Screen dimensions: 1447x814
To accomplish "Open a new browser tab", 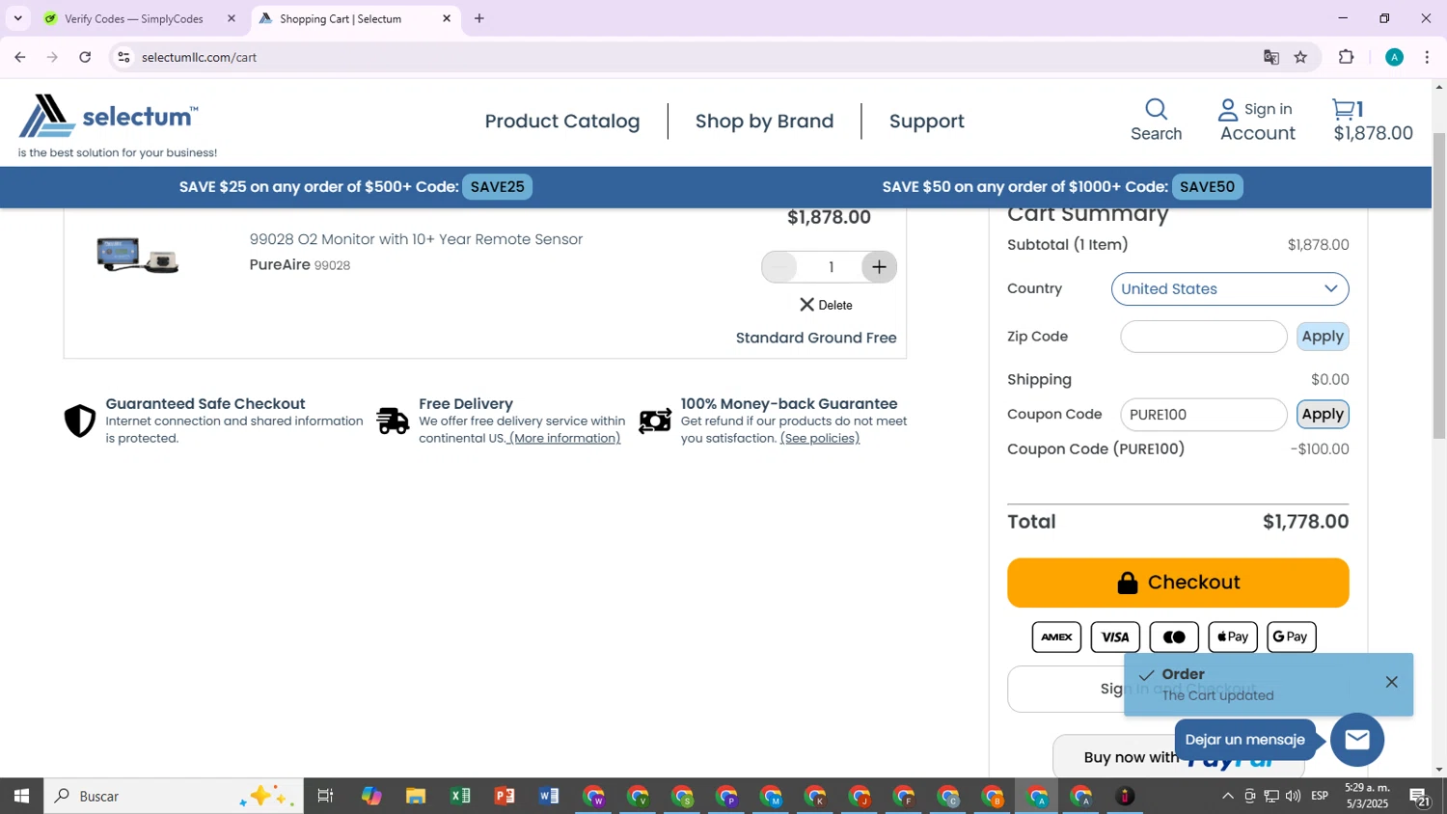I will pos(479,18).
